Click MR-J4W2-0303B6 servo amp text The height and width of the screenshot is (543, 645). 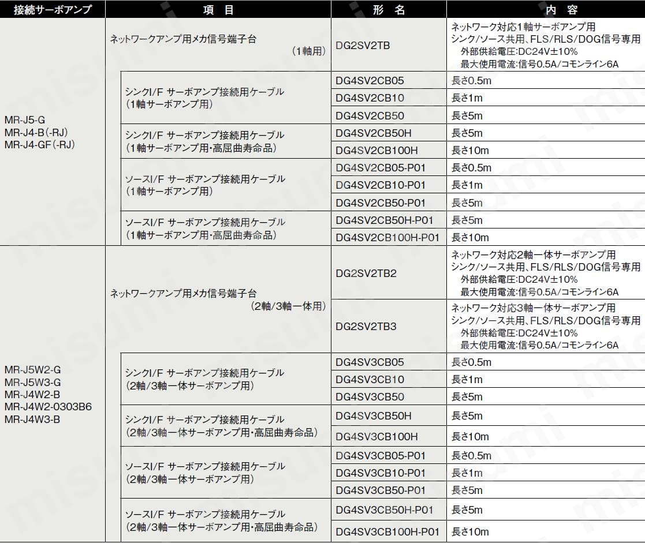coord(48,407)
